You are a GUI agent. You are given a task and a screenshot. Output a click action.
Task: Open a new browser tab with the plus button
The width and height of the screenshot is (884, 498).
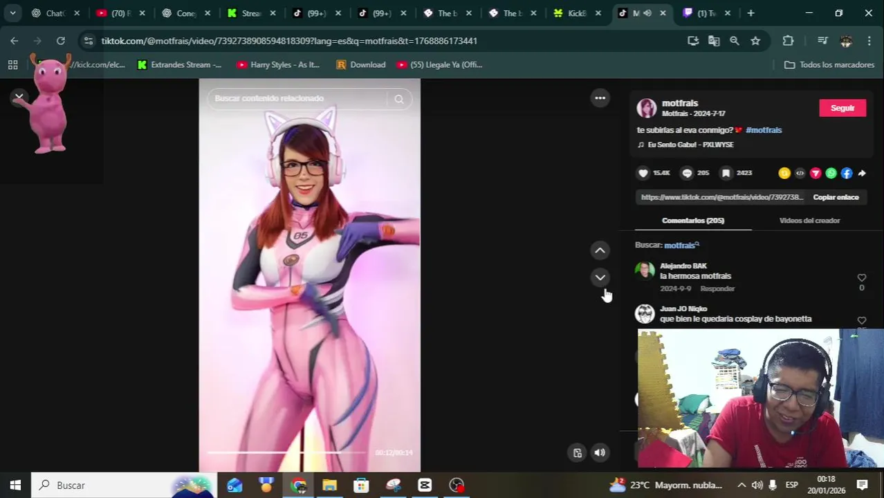pyautogui.click(x=751, y=13)
